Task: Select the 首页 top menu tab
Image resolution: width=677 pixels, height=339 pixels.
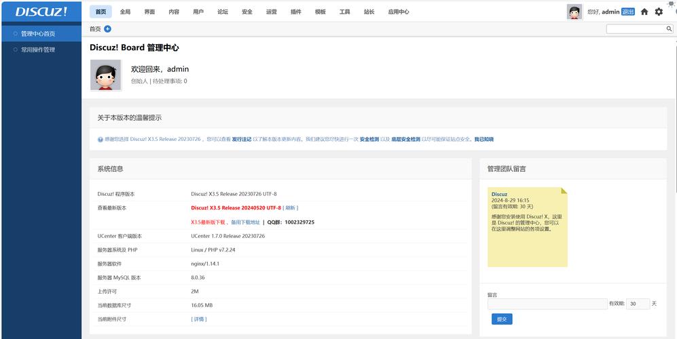Action: pyautogui.click(x=100, y=12)
